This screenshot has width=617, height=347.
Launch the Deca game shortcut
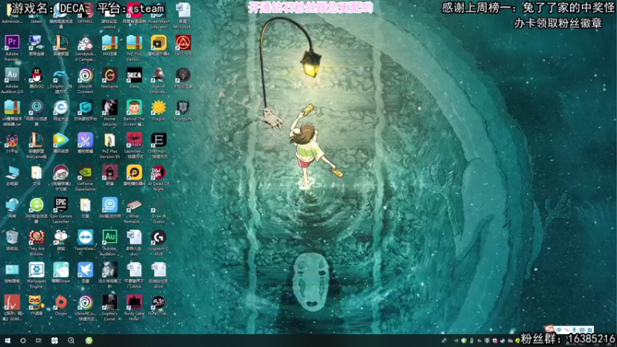[x=134, y=78]
